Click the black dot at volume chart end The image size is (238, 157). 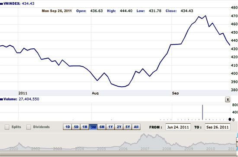click(x=230, y=119)
